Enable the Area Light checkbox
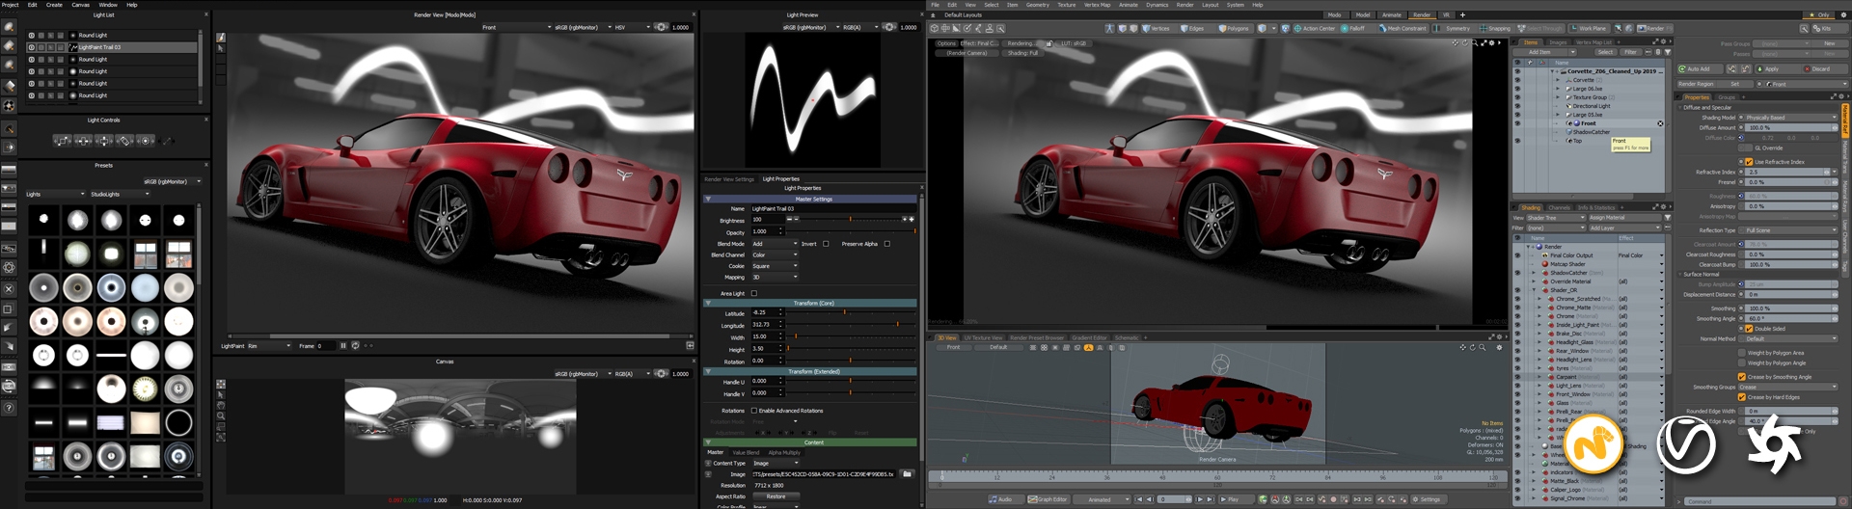Viewport: 1852px width, 509px height. point(754,293)
